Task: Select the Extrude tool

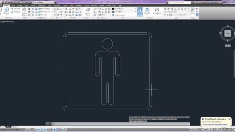Action: (7, 11)
